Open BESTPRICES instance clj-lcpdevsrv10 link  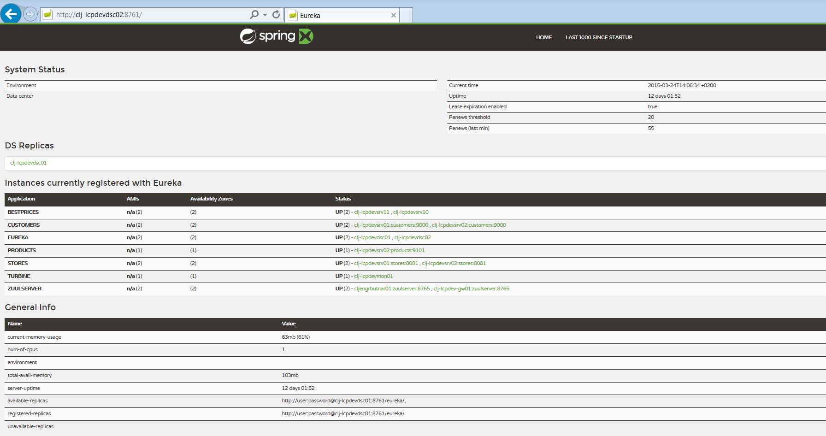pyautogui.click(x=411, y=212)
